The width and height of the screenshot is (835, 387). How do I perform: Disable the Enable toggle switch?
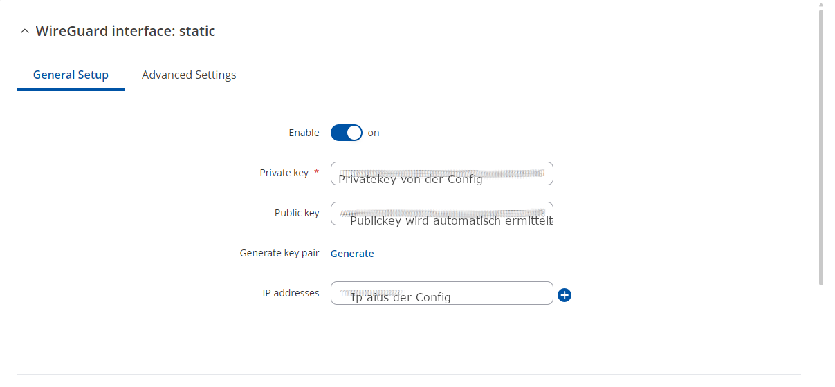[346, 133]
